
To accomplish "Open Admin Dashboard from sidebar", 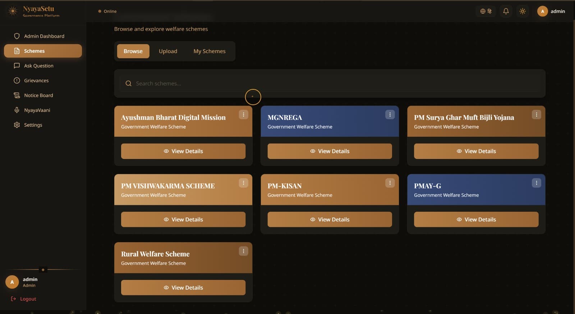I will (x=43, y=36).
